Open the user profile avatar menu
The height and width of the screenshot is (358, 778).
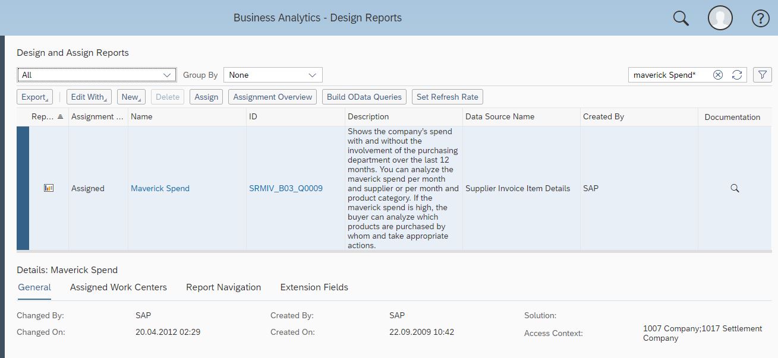(720, 18)
